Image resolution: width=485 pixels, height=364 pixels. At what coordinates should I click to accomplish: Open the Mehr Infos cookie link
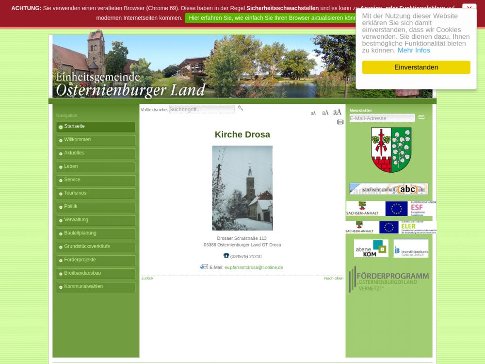pos(414,50)
